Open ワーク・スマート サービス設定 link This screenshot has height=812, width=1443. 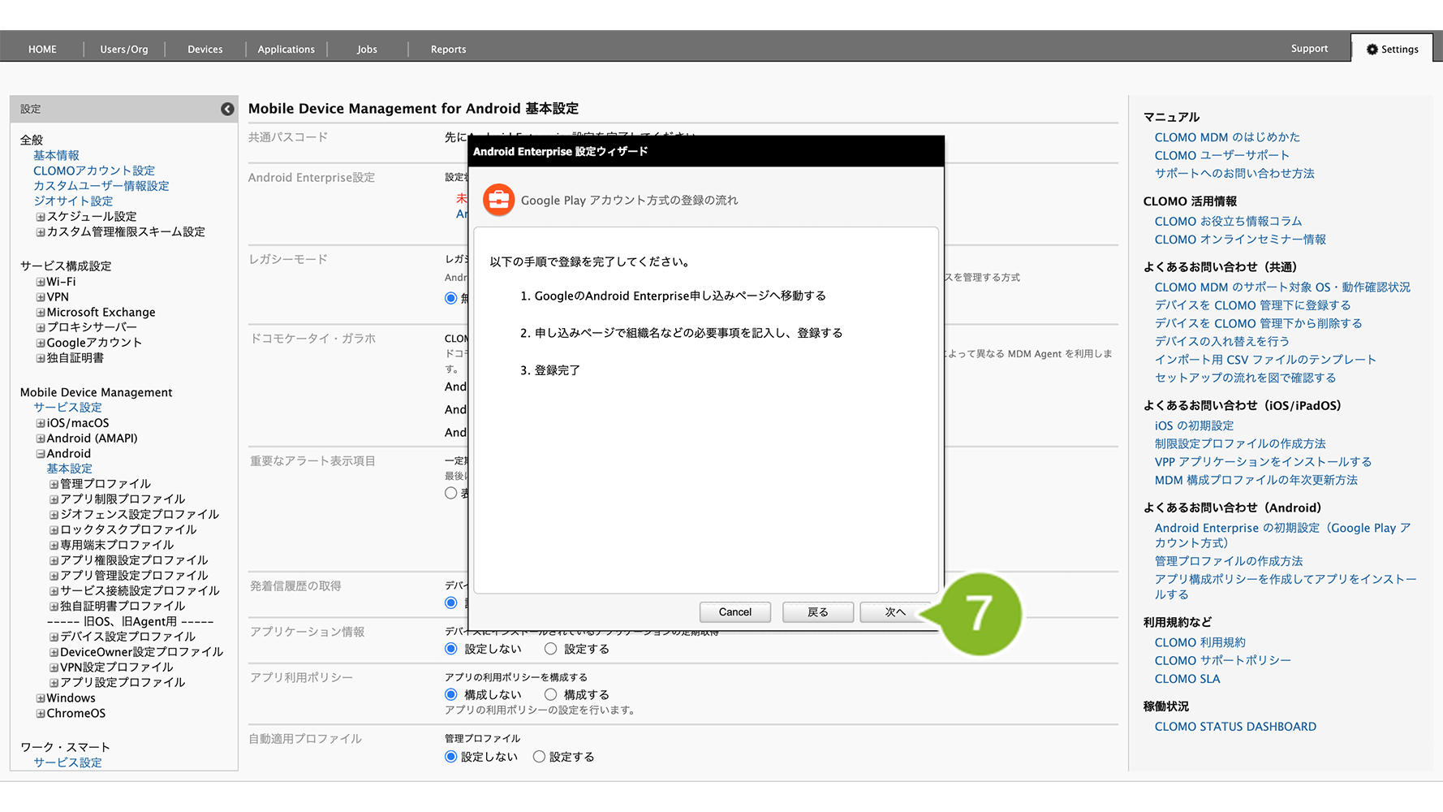(67, 762)
